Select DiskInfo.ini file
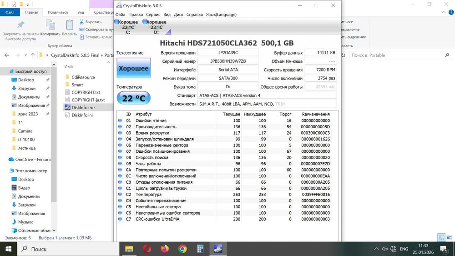 pyautogui.click(x=82, y=115)
